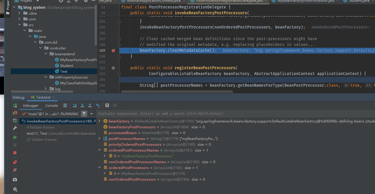Click Step Over arrow icon

75,105
